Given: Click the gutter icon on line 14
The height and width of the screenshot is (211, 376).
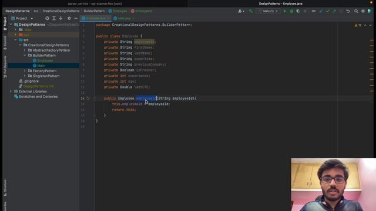Looking at the screenshot, I should (88, 98).
